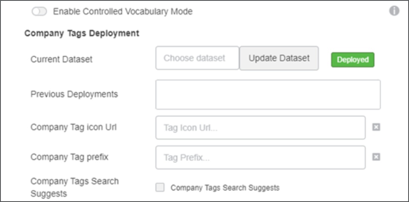
Task: Click the Company Tag icon Url label
Action: pyautogui.click(x=73, y=127)
